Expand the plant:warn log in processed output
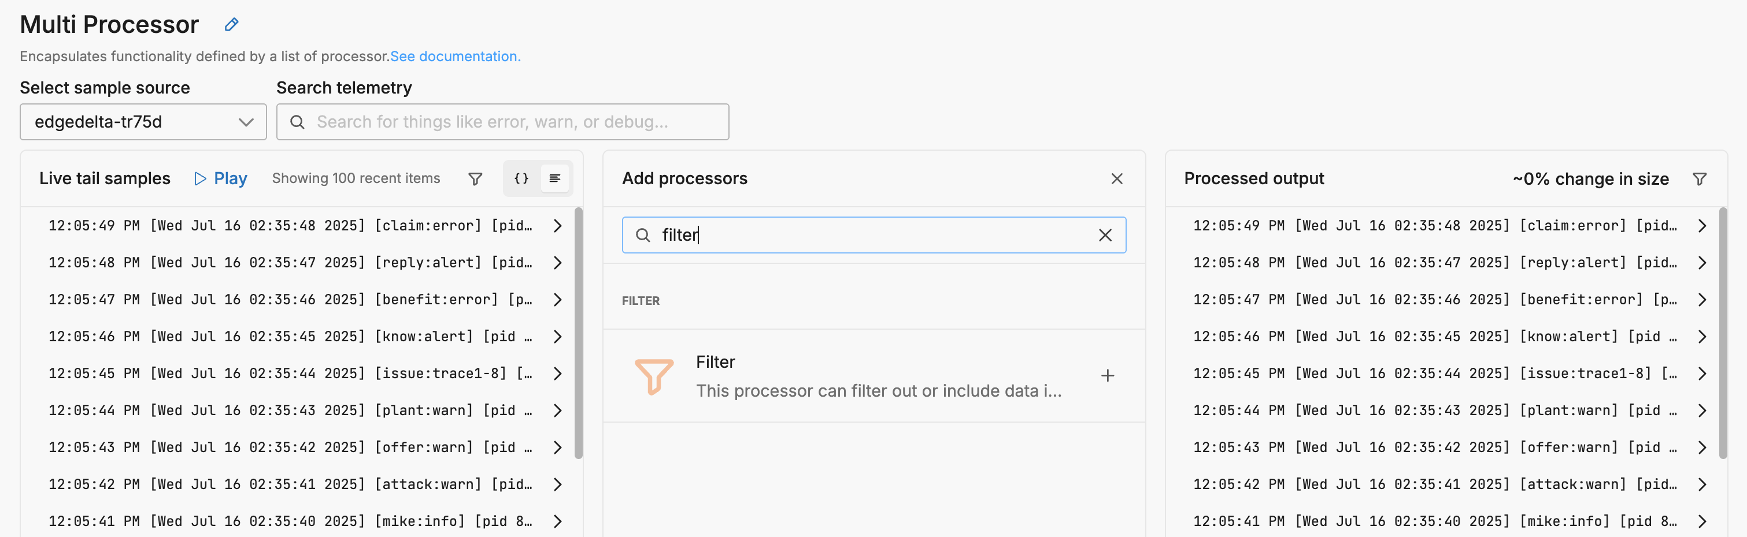 tap(1702, 411)
